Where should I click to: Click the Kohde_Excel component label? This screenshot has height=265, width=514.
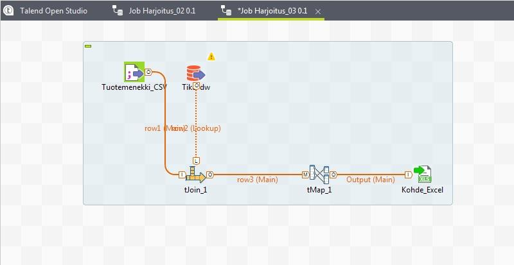[422, 190]
